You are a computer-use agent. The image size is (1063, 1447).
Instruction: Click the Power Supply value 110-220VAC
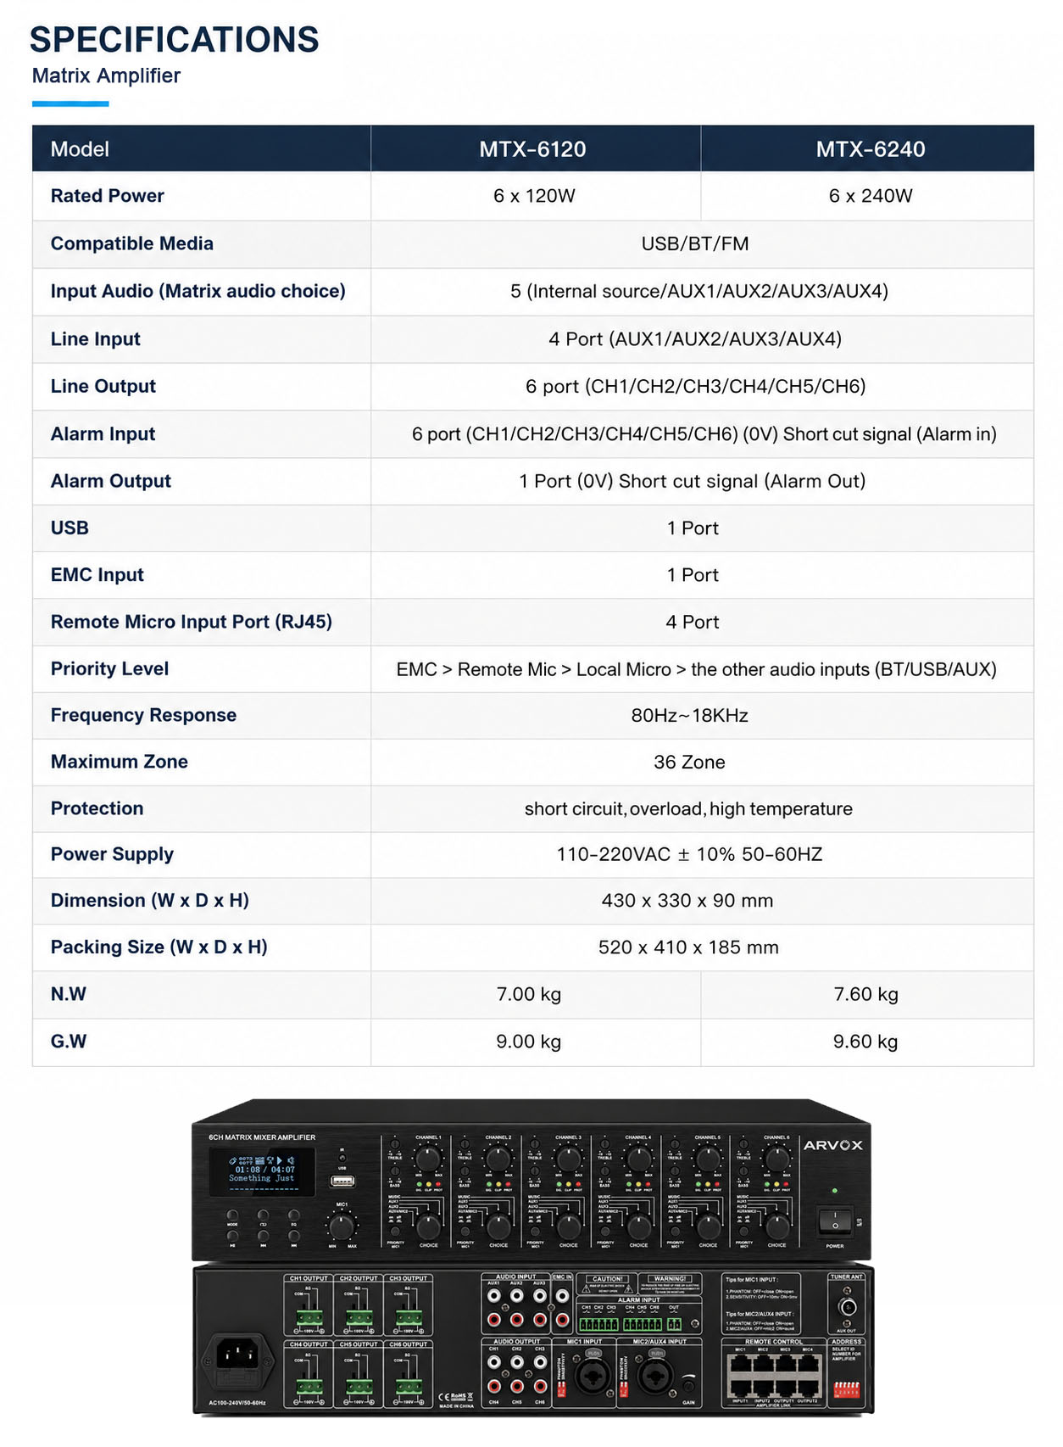click(x=689, y=854)
